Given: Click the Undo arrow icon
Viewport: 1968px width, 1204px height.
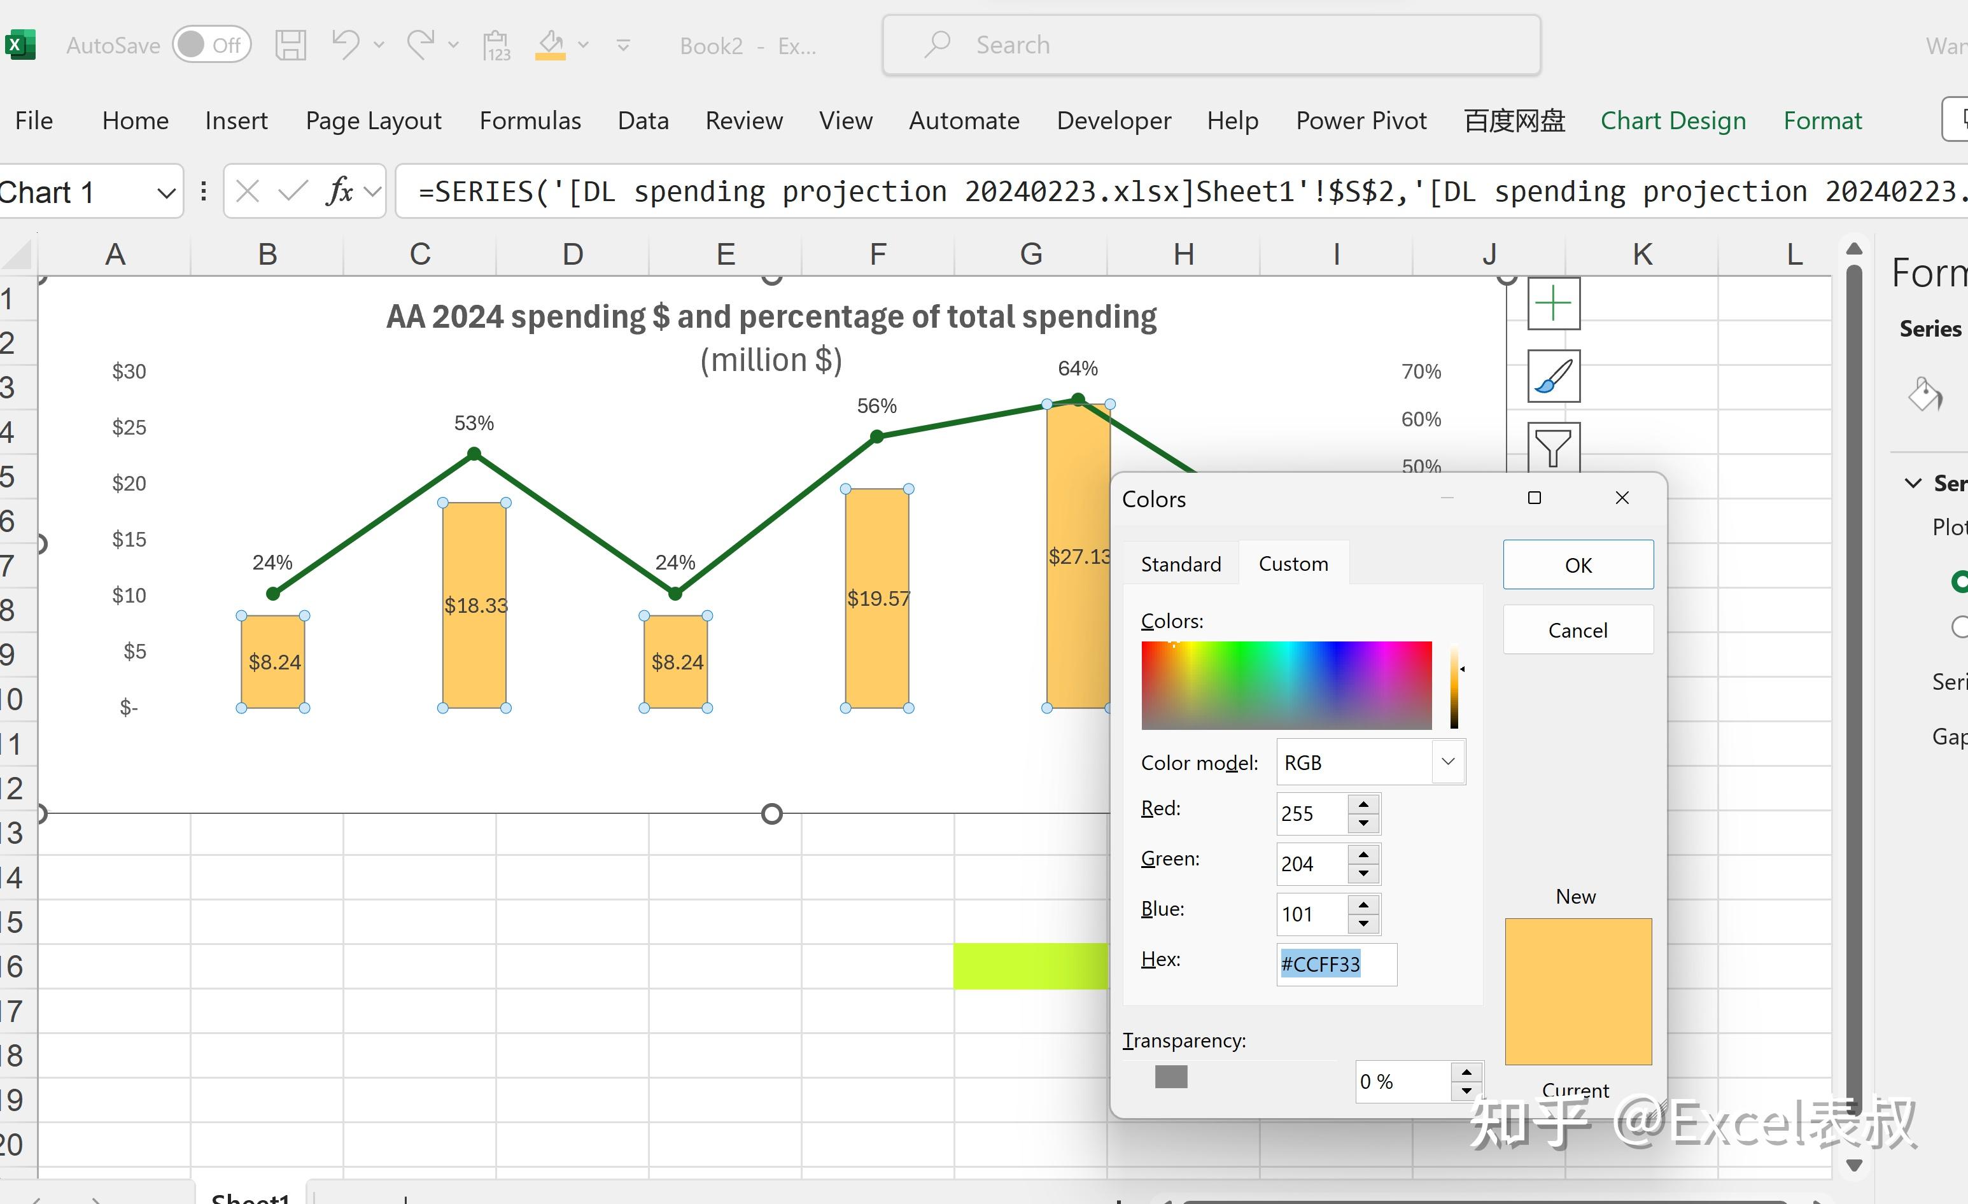Looking at the screenshot, I should pos(346,45).
